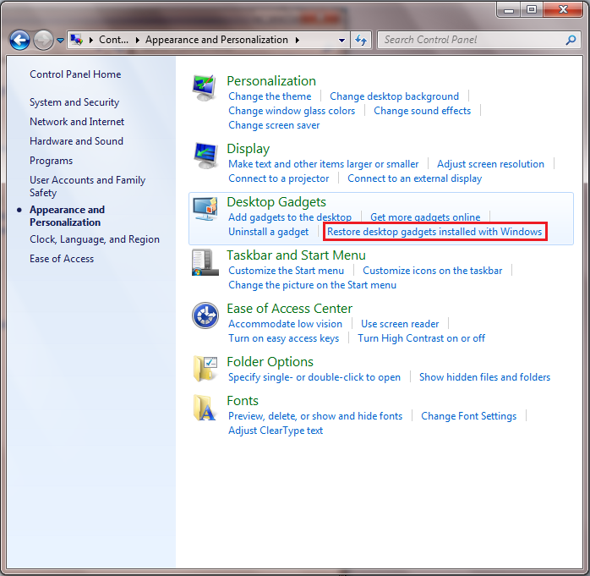
Task: Click Customize the Start menu
Action: tap(286, 271)
